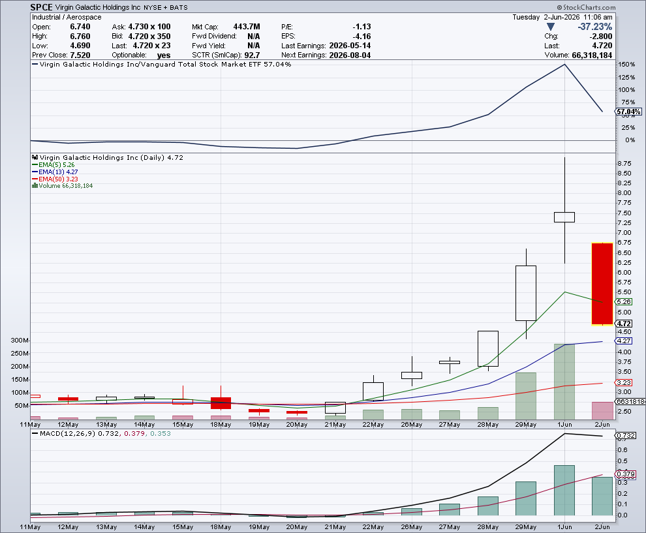This screenshot has width=646, height=533.
Task: Click the NYSE + BATS exchange label
Action: tap(166, 7)
